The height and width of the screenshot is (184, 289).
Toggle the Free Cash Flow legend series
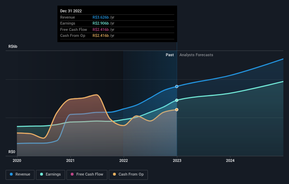87,175
